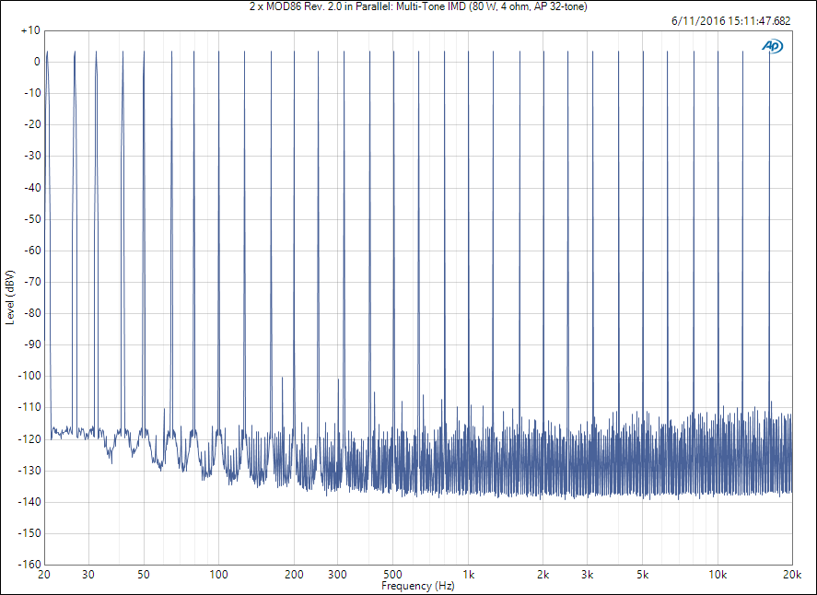
Task: Click the 3k frequency axis label
Action: pyautogui.click(x=588, y=574)
